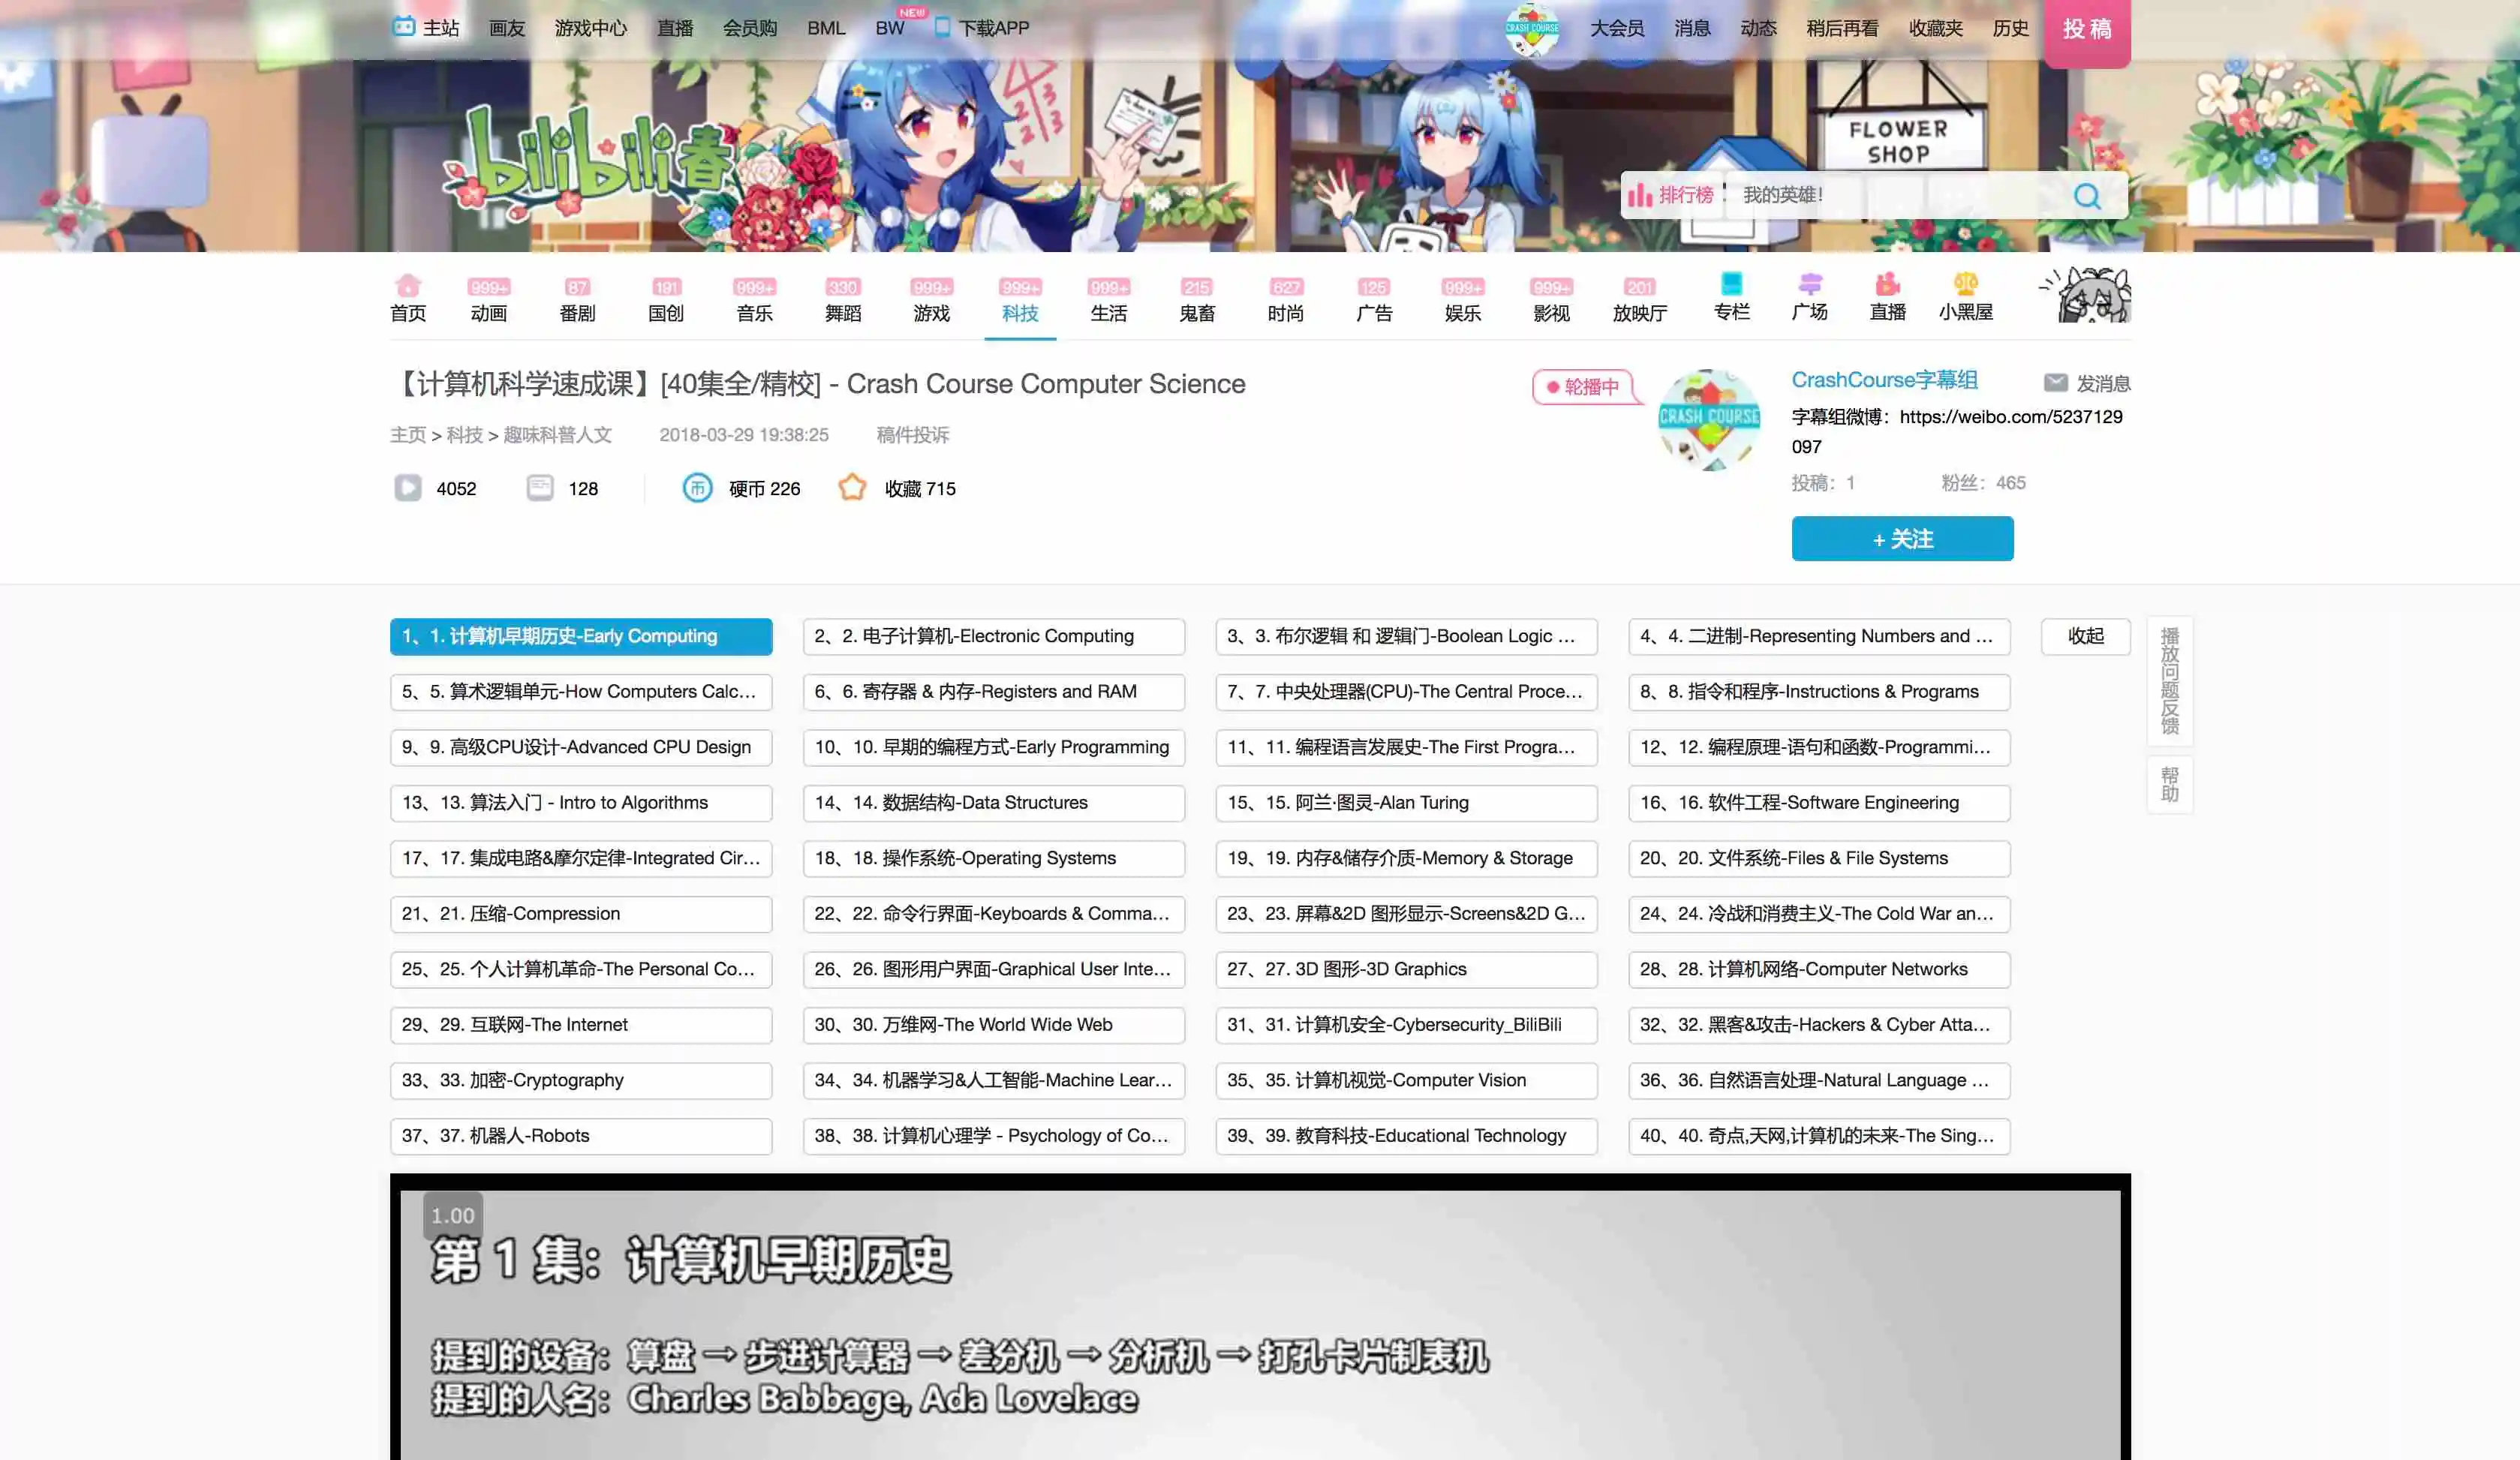Expand the 帮助 help side panel

click(x=2170, y=783)
